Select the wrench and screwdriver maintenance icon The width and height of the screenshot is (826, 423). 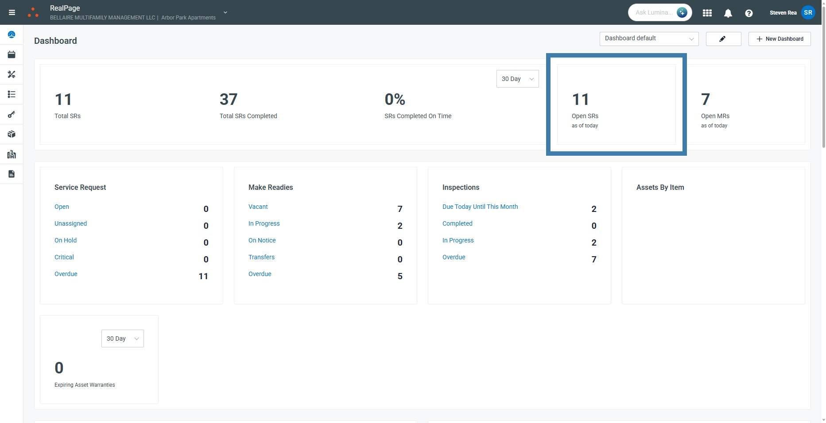click(x=12, y=74)
